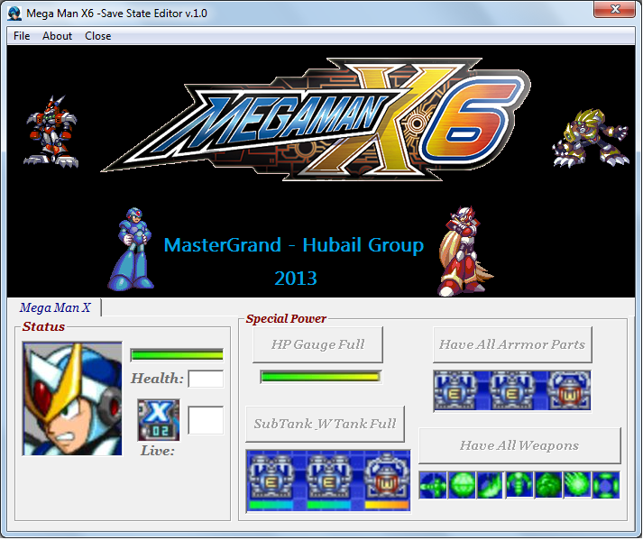Screen dimensions: 643x540
Task: Click the Mega Man X portrait in Status
Action: click(x=72, y=399)
